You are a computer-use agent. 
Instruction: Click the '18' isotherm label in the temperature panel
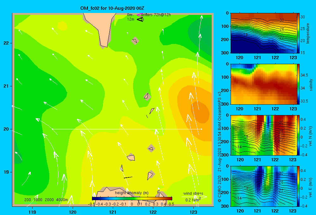click(x=245, y=35)
